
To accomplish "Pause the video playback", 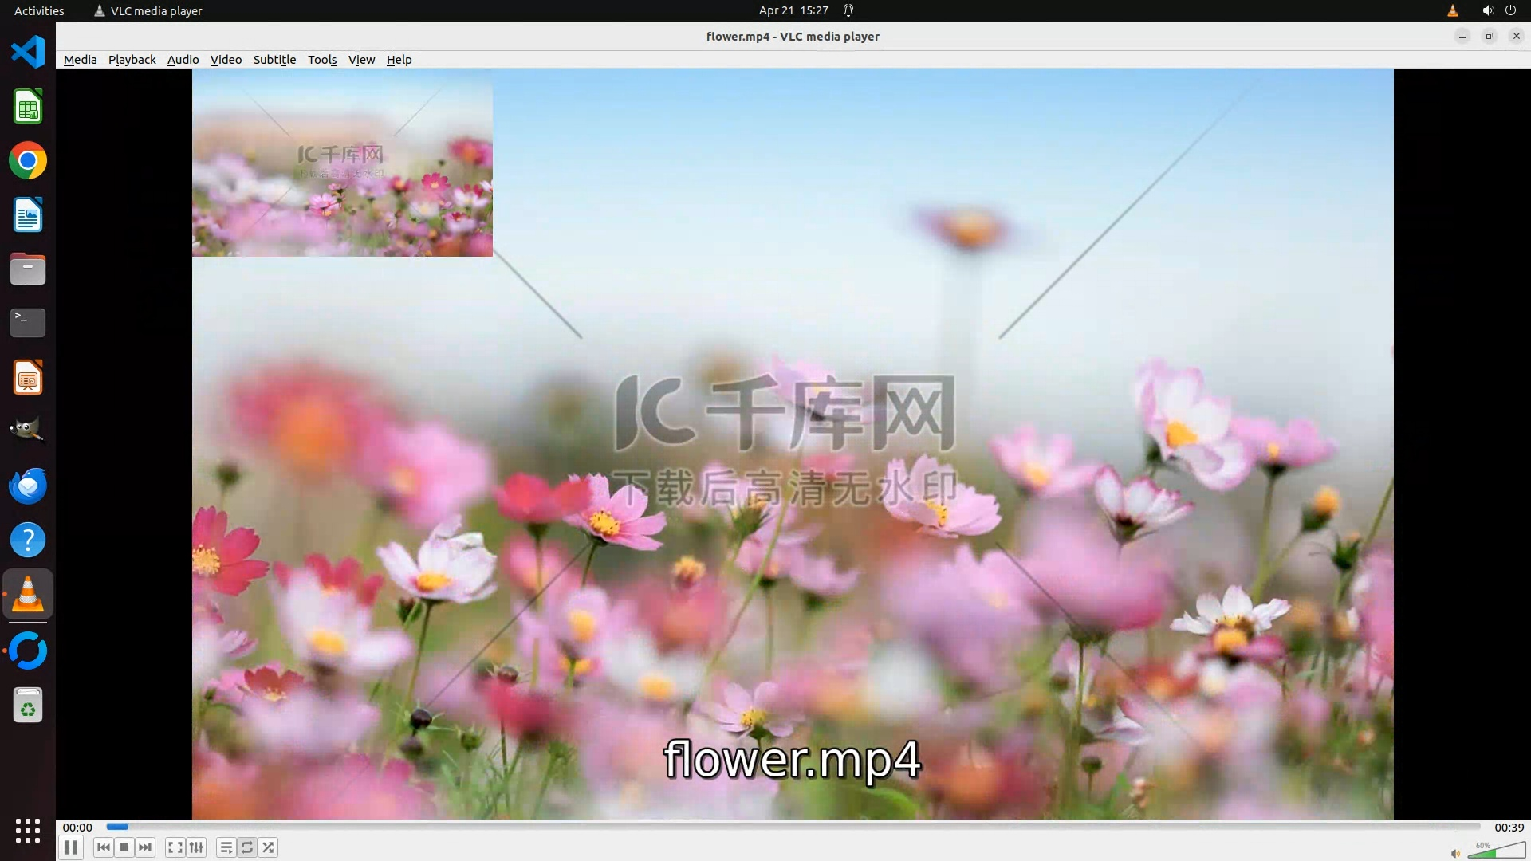I will pos(71,847).
